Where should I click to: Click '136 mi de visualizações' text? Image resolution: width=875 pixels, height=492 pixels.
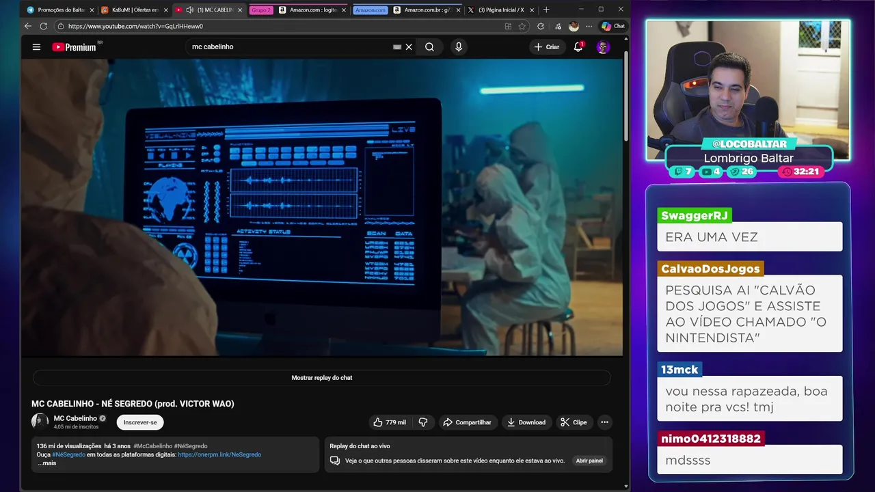(69, 446)
